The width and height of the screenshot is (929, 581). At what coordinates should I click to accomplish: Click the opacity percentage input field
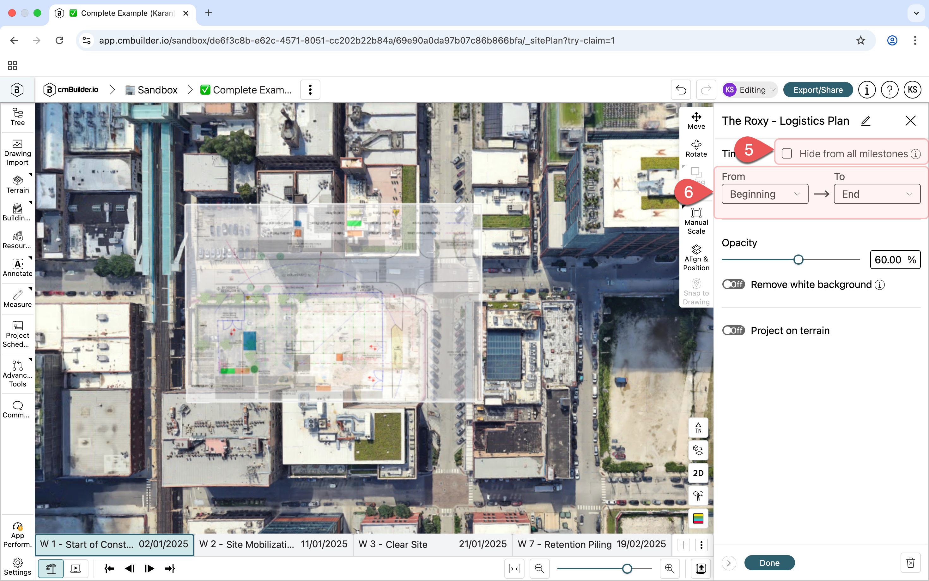point(895,260)
